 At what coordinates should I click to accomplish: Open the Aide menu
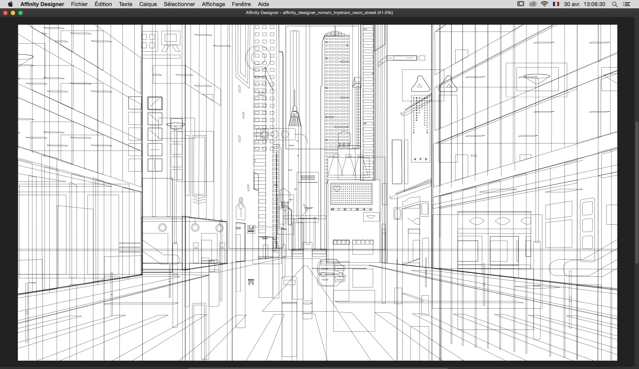[x=264, y=4]
